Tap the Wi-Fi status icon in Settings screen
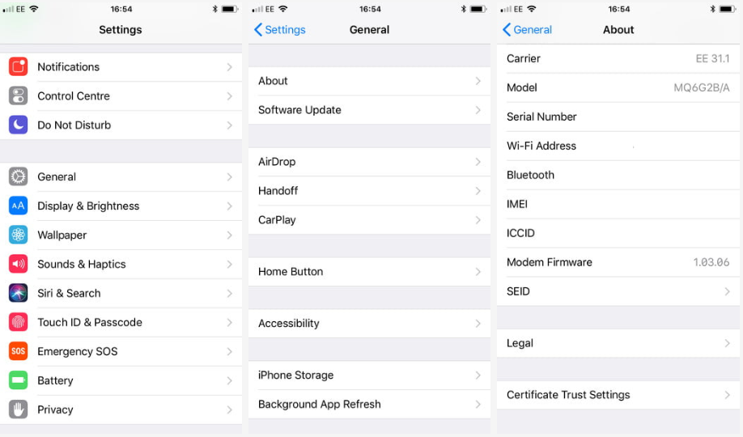743x437 pixels. tap(34, 9)
